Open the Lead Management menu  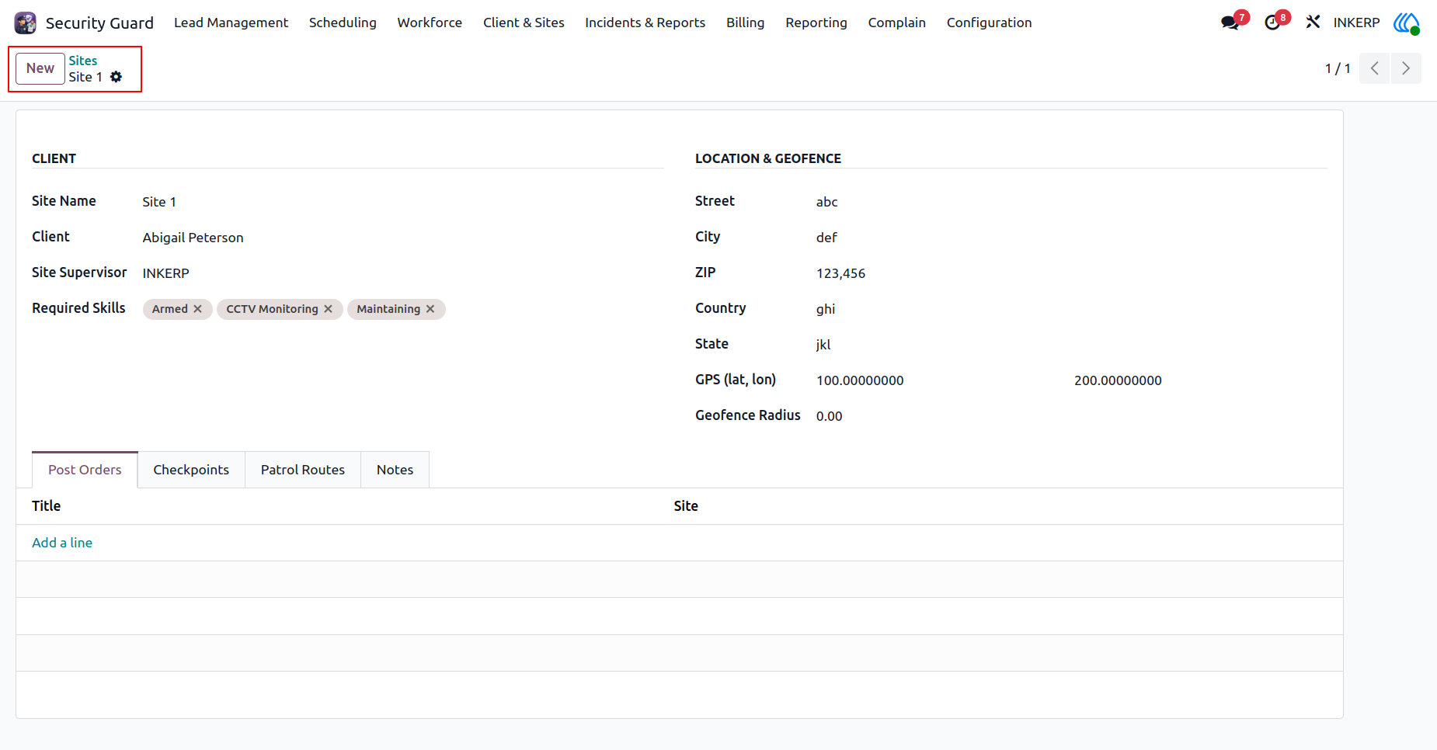tap(231, 23)
